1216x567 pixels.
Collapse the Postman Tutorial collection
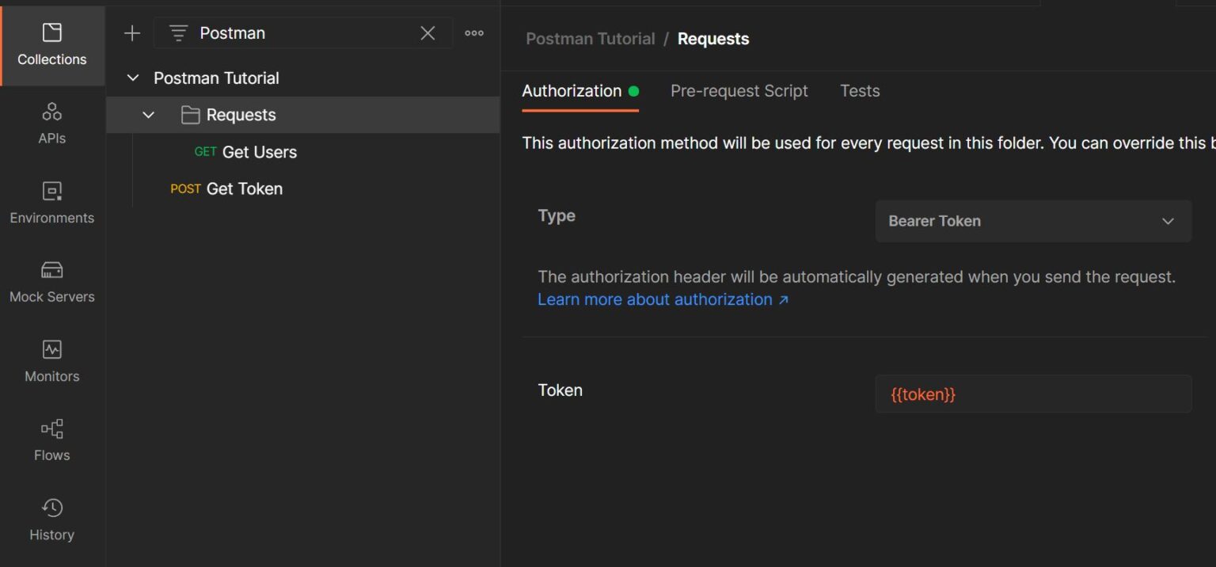[131, 78]
